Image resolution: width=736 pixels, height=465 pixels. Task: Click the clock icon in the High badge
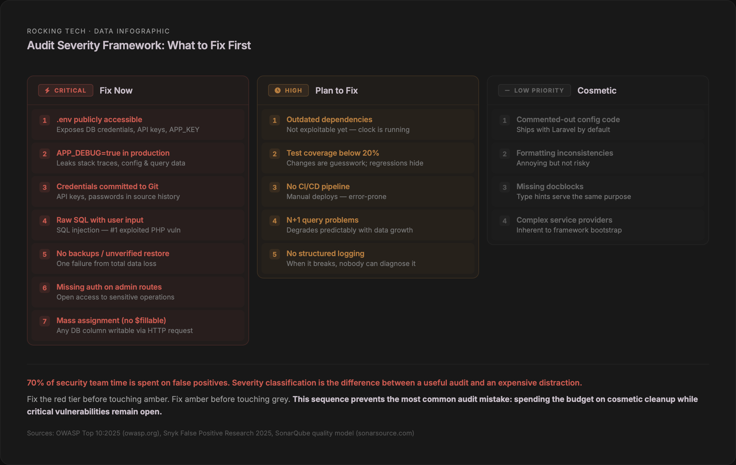278,90
